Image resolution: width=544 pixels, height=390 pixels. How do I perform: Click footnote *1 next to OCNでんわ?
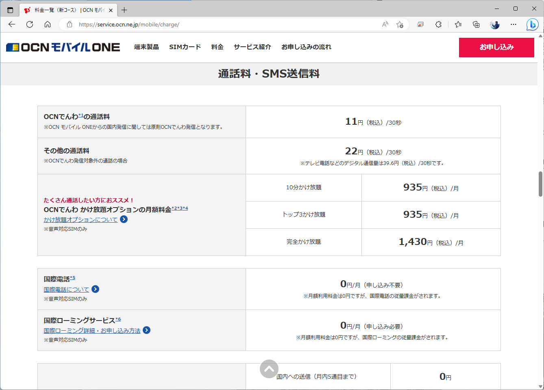pyautogui.click(x=81, y=115)
